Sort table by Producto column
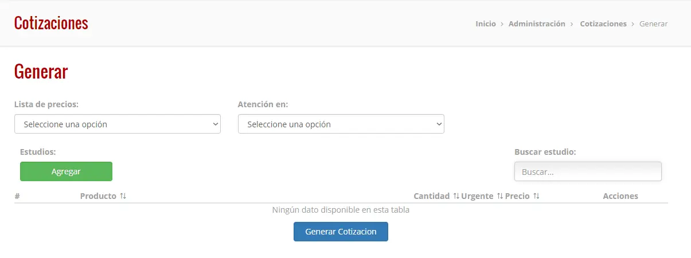The height and width of the screenshot is (258, 691). coord(103,196)
